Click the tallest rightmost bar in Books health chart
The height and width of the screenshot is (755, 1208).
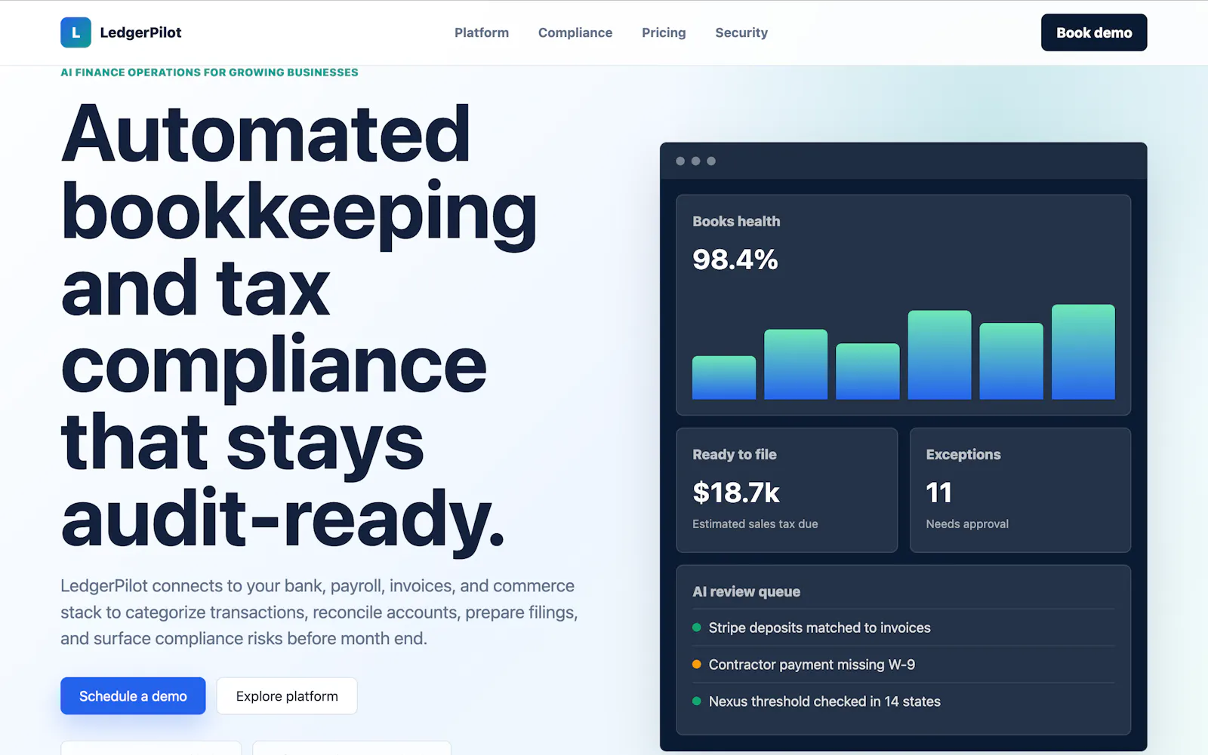[1083, 351]
